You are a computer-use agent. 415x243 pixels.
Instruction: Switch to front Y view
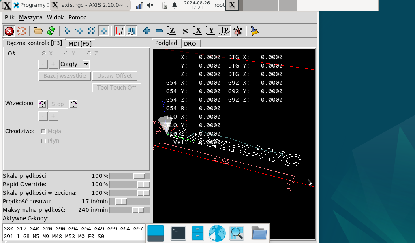point(211,31)
